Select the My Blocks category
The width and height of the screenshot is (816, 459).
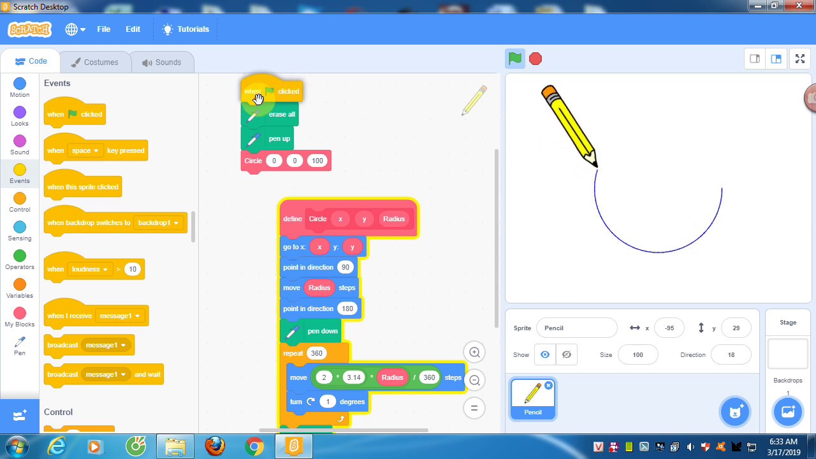(20, 317)
